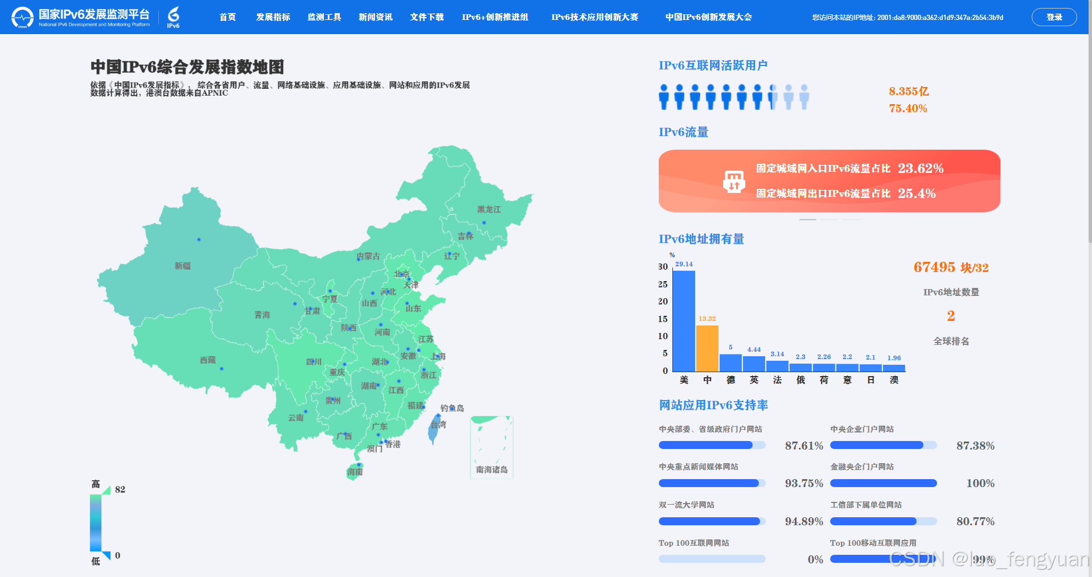Viewport: 1092px width, 577px height.
Task: Click the 德 bar in address chart
Action: [730, 363]
